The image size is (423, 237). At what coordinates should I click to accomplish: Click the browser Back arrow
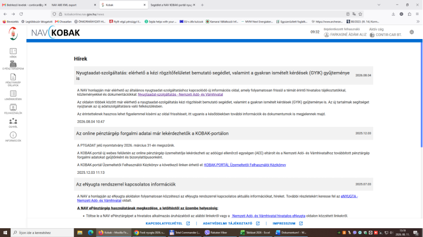tap(6, 14)
